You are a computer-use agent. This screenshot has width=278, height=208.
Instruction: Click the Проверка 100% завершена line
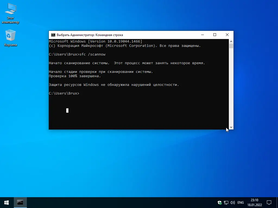coord(75,76)
